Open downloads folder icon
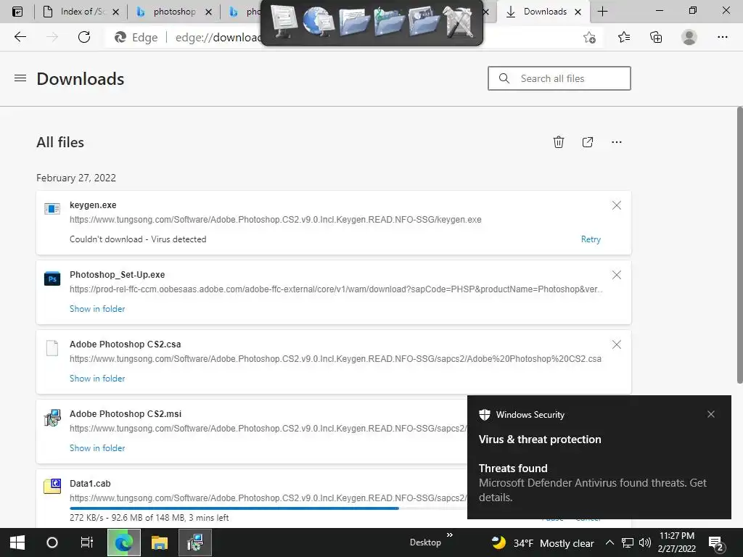The height and width of the screenshot is (557, 743). point(588,142)
